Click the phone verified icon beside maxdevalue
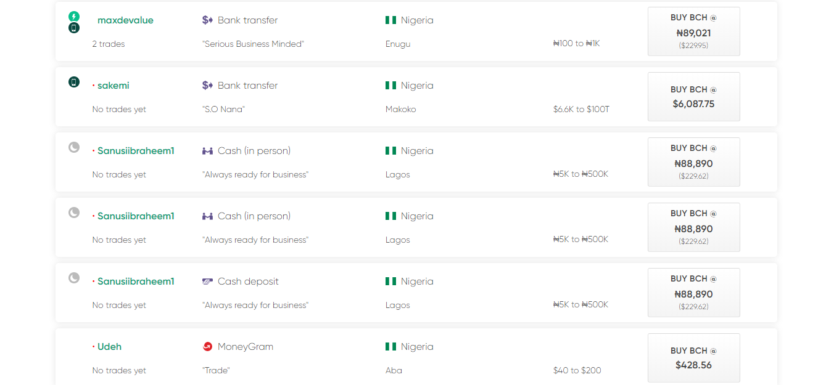The height and width of the screenshot is (385, 826). [x=74, y=28]
